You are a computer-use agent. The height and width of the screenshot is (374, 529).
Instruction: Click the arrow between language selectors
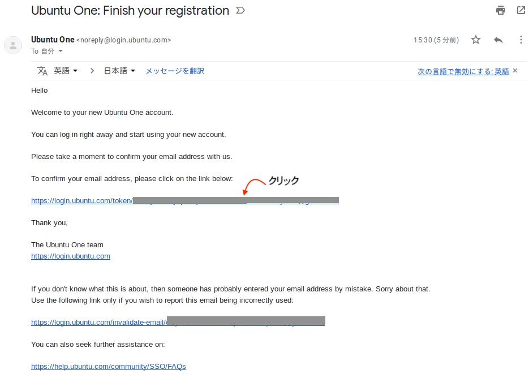92,71
